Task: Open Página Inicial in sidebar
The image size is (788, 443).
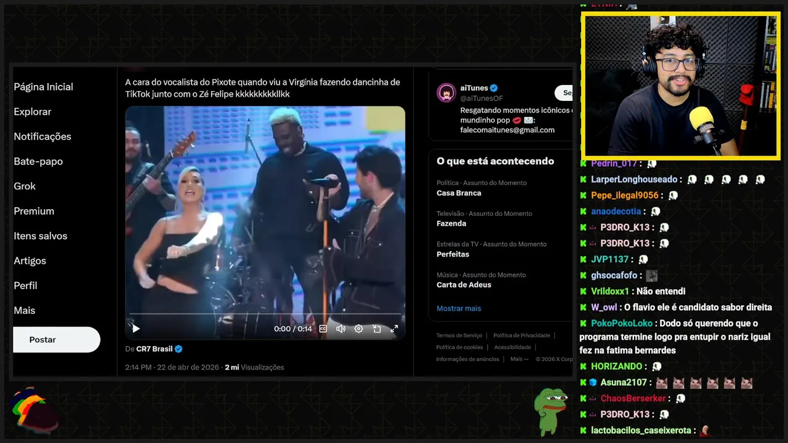Action: point(43,87)
